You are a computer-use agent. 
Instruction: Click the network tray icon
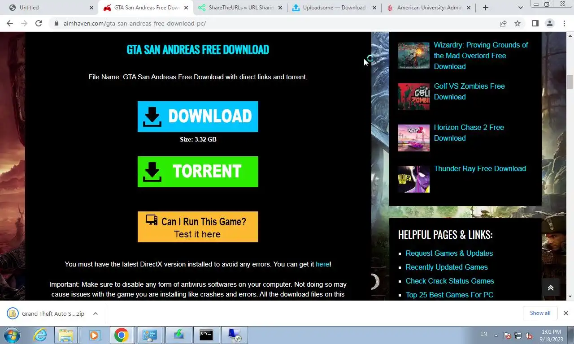pyautogui.click(x=518, y=335)
